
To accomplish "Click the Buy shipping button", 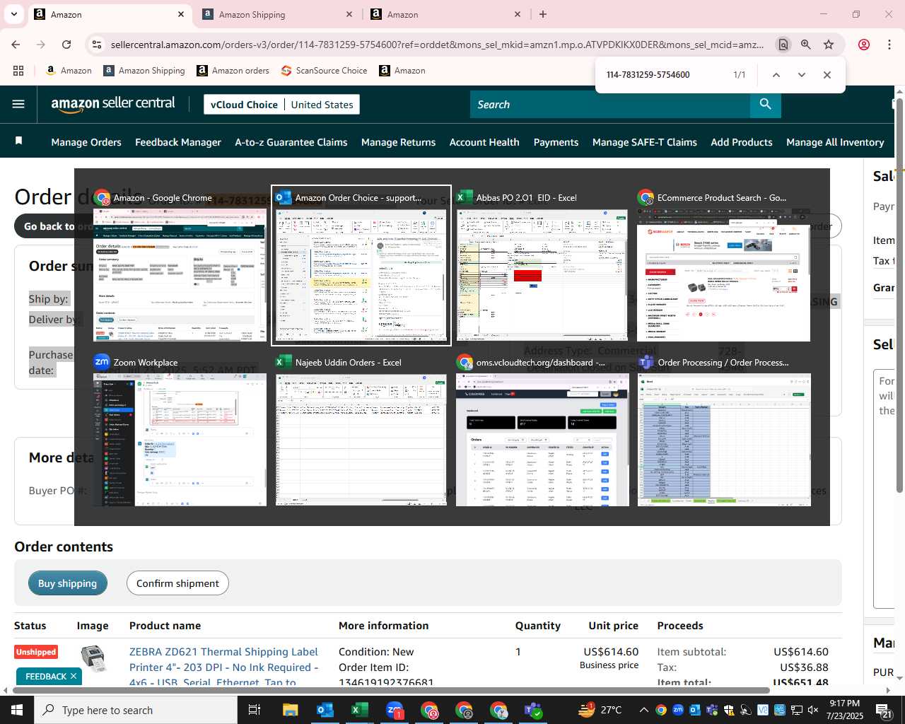I will (x=67, y=583).
